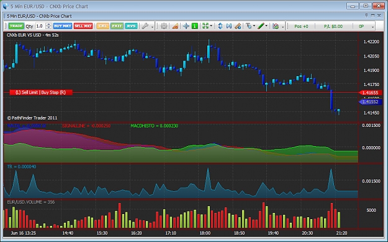This screenshot has height=242, width=388.
Task: Click the Pos +0 position indicator
Action: coord(301,26)
